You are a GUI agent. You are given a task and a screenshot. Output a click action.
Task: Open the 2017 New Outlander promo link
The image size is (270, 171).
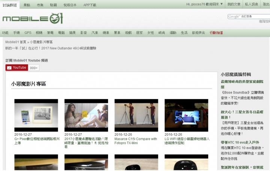[x=51, y=48]
